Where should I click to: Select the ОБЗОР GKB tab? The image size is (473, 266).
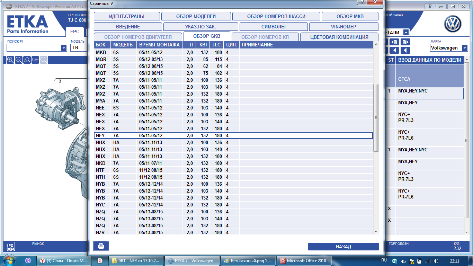(x=207, y=36)
